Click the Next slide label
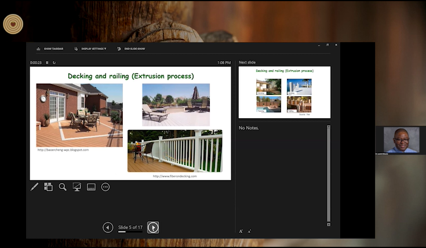426x248 pixels. coord(247,62)
